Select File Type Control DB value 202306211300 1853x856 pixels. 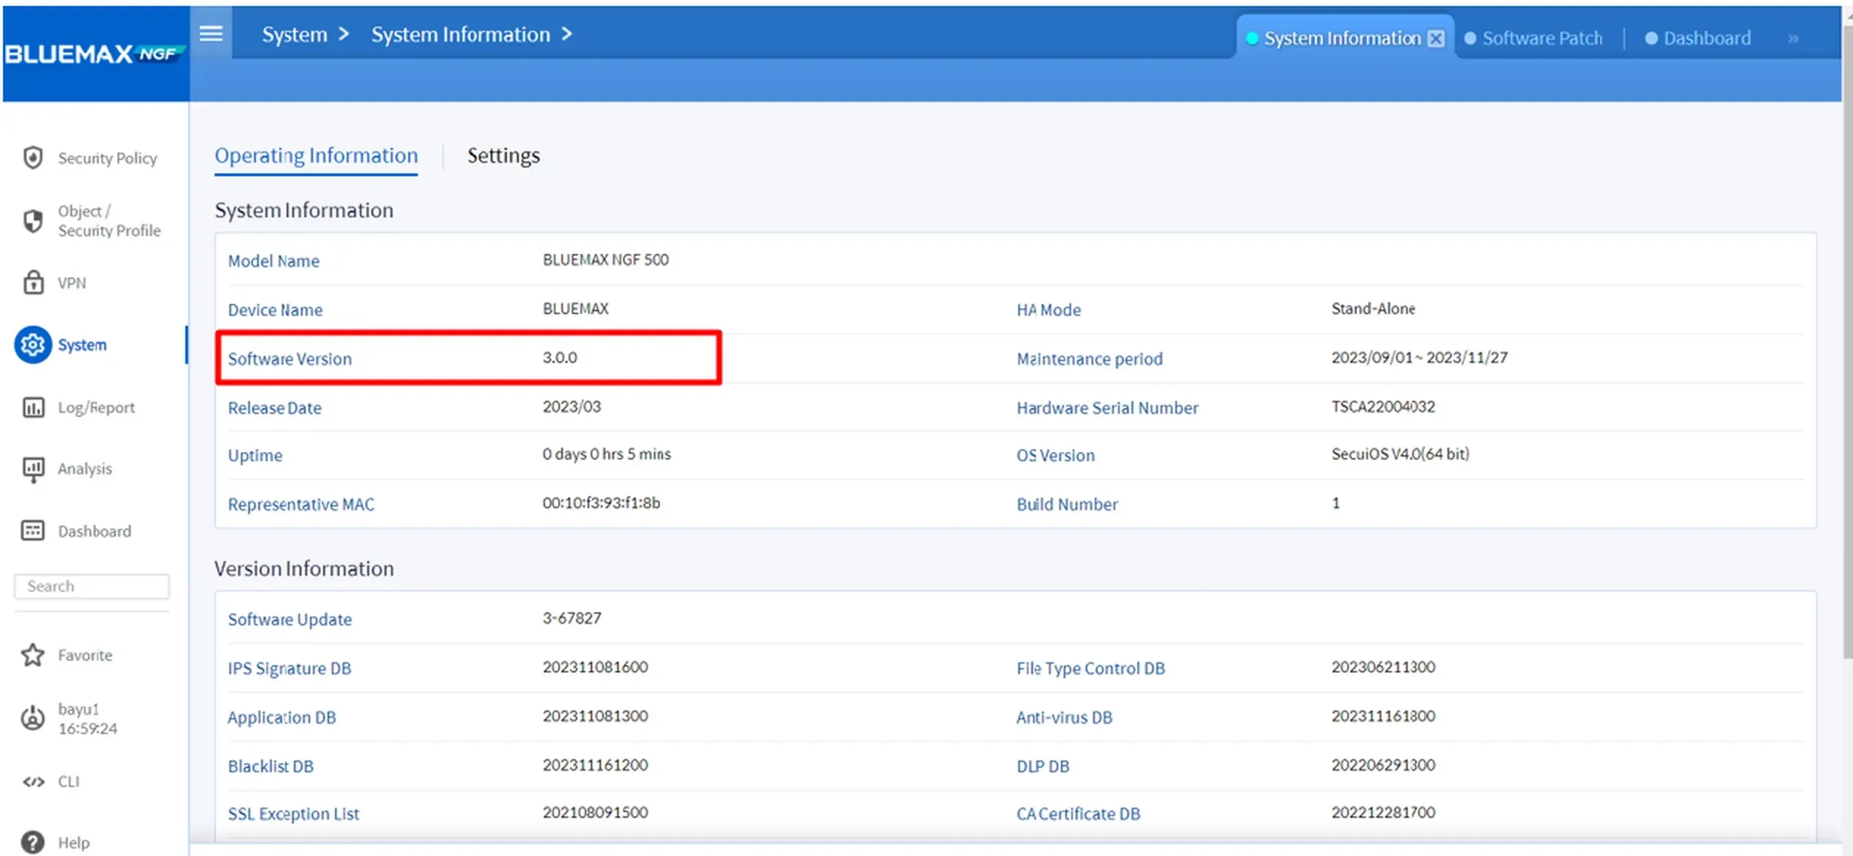click(x=1383, y=667)
